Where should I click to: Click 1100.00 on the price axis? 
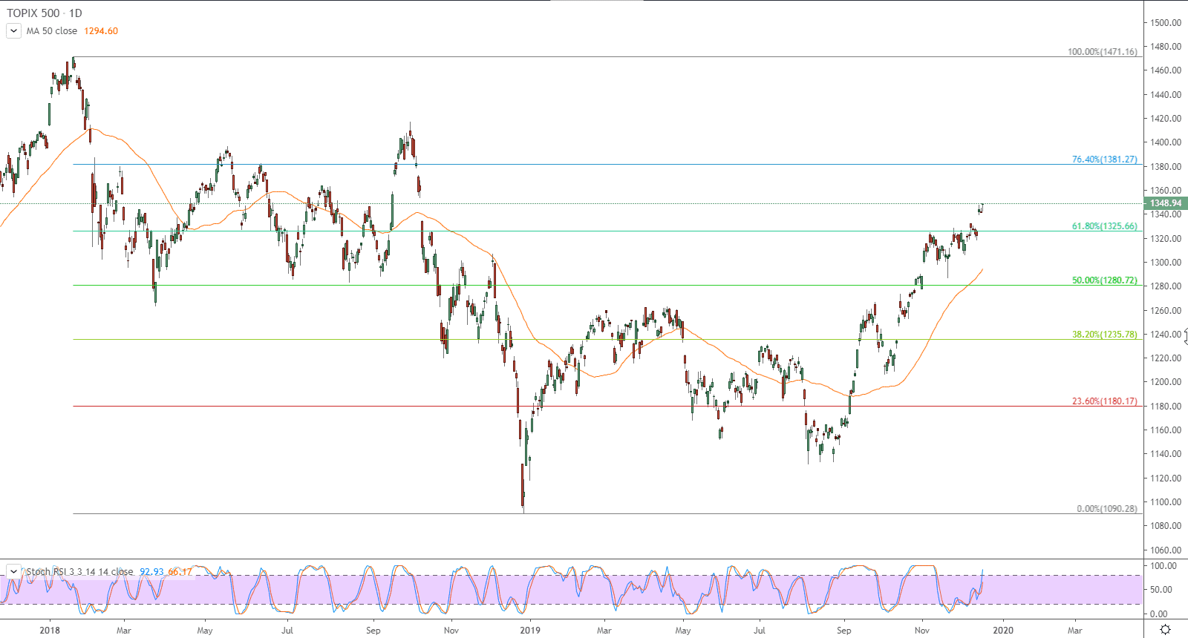pos(1166,502)
